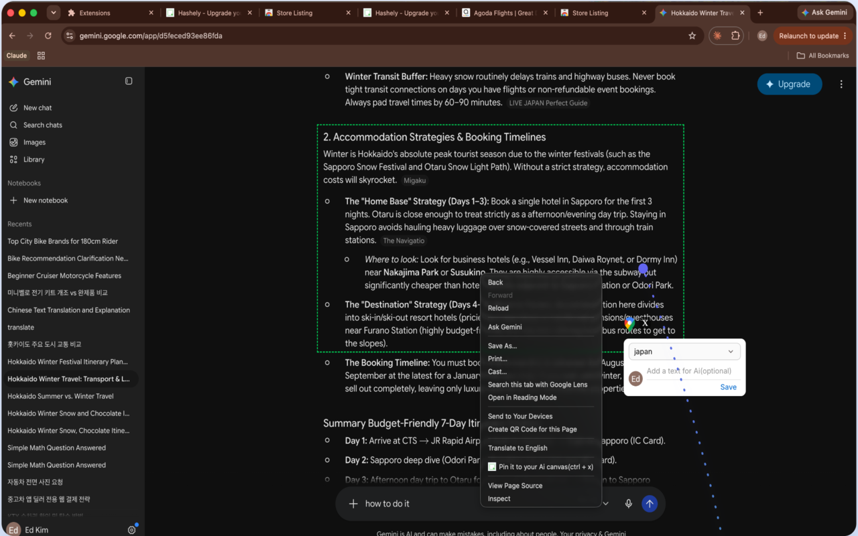858x536 pixels.
Task: Open All Bookmarks folder
Action: click(822, 56)
